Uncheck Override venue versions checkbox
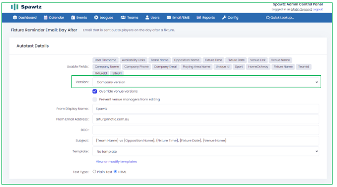The image size is (337, 187). pos(95,92)
